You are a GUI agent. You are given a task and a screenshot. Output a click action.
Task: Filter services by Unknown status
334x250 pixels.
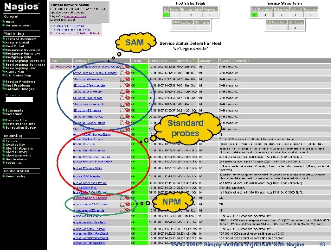(282, 9)
